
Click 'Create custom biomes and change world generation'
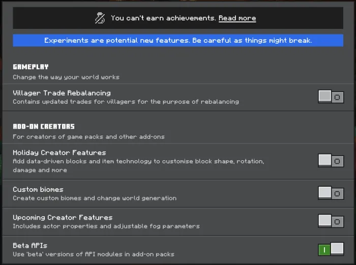click(95, 198)
